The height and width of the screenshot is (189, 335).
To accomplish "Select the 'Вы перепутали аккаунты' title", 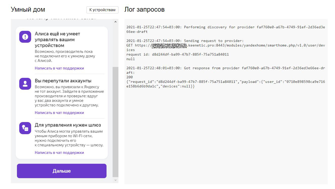I will point(63,81).
